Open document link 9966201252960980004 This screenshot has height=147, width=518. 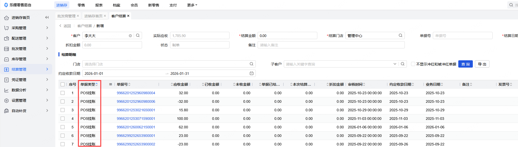[x=136, y=93]
